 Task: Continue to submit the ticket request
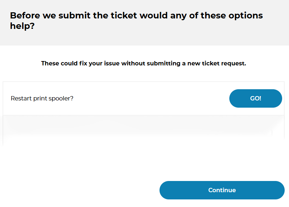click(222, 190)
